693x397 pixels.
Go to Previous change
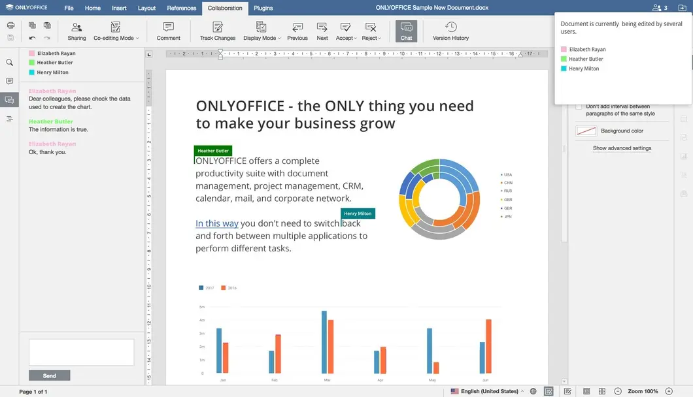(x=297, y=31)
